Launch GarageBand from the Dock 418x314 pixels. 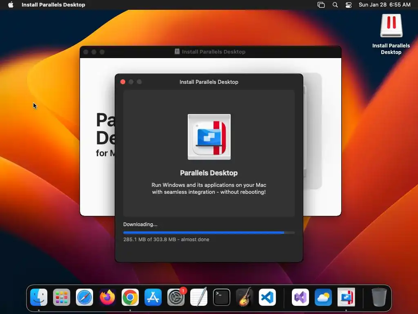[244, 297]
